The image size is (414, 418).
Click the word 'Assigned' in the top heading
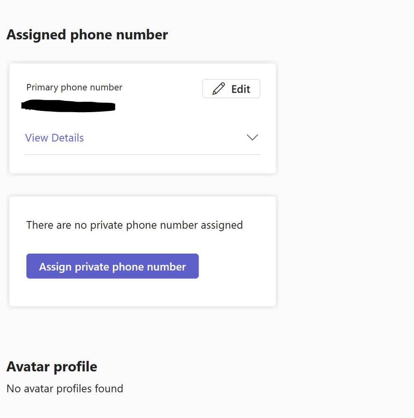click(36, 35)
